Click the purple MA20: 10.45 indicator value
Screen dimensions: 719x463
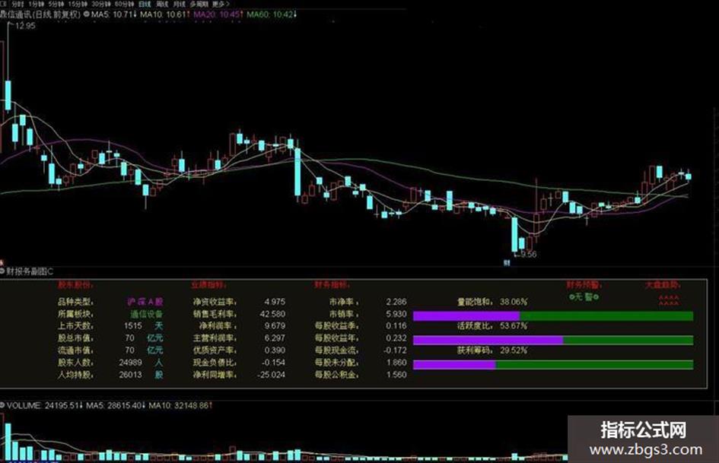pos(218,14)
